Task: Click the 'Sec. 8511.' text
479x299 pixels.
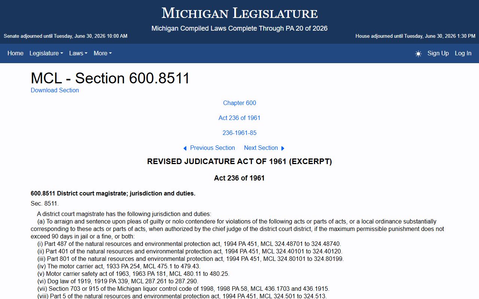Action: tap(45, 204)
